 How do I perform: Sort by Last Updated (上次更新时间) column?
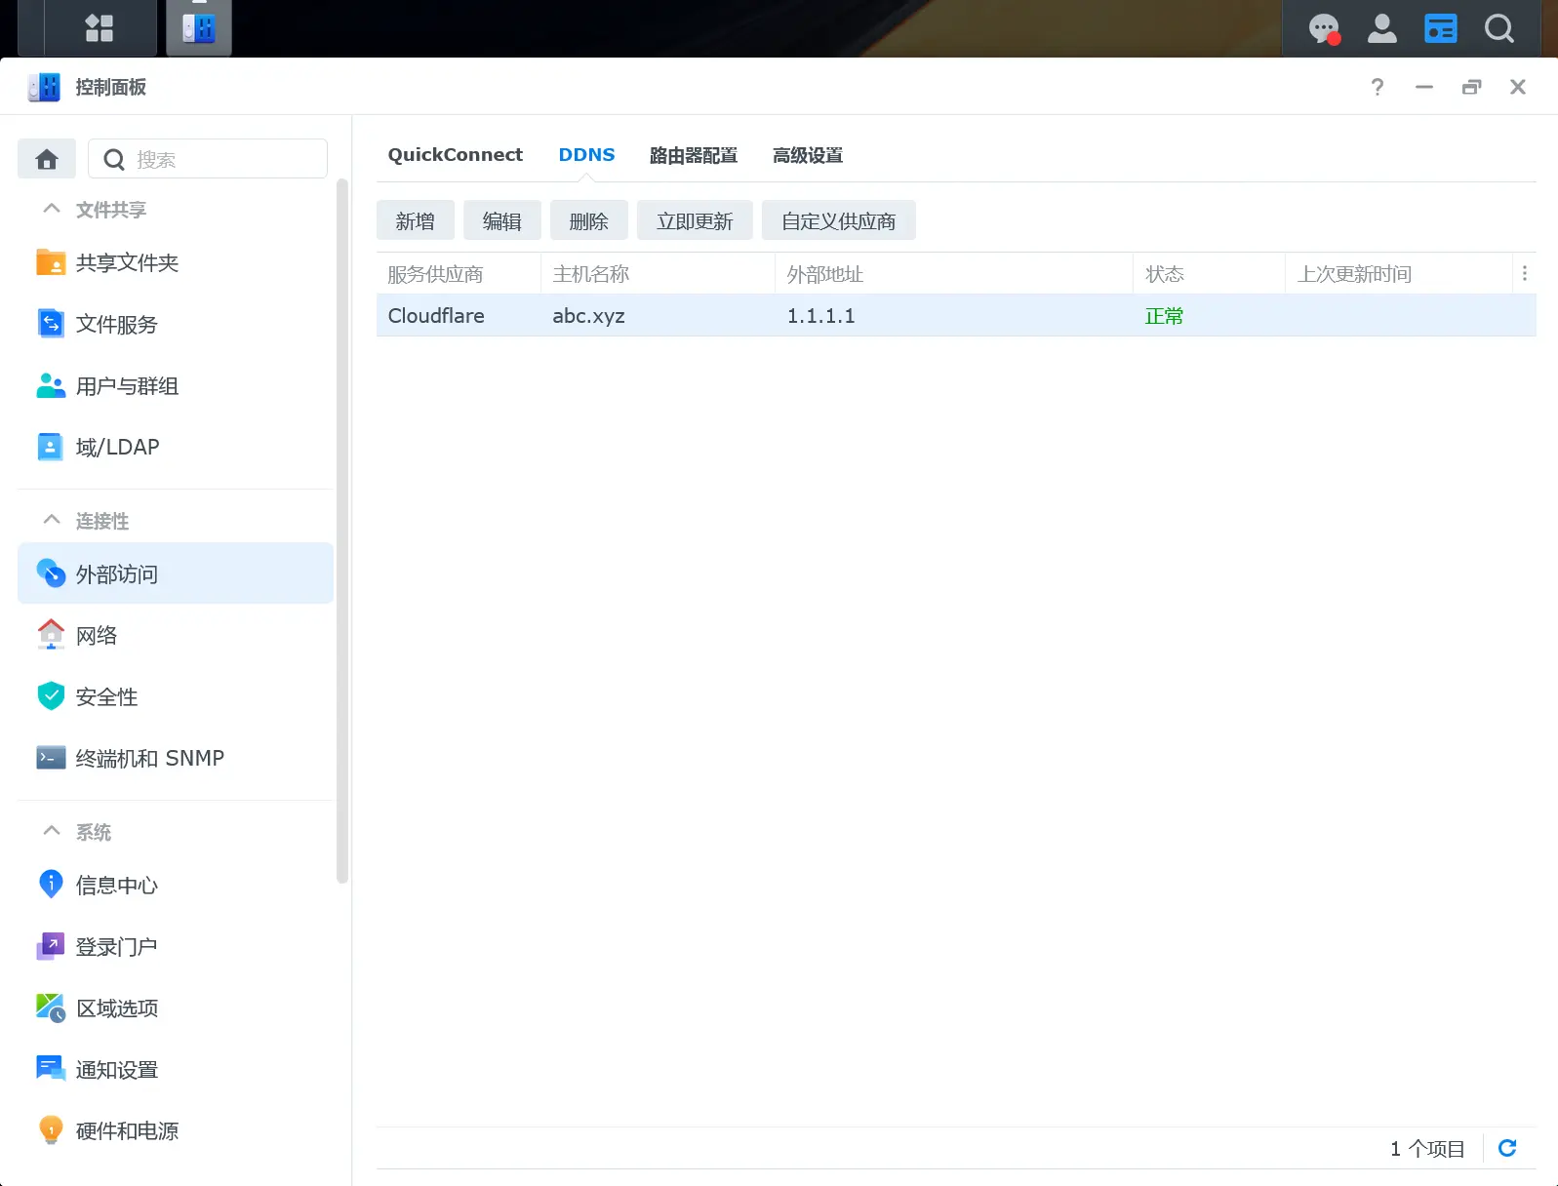coord(1399,274)
